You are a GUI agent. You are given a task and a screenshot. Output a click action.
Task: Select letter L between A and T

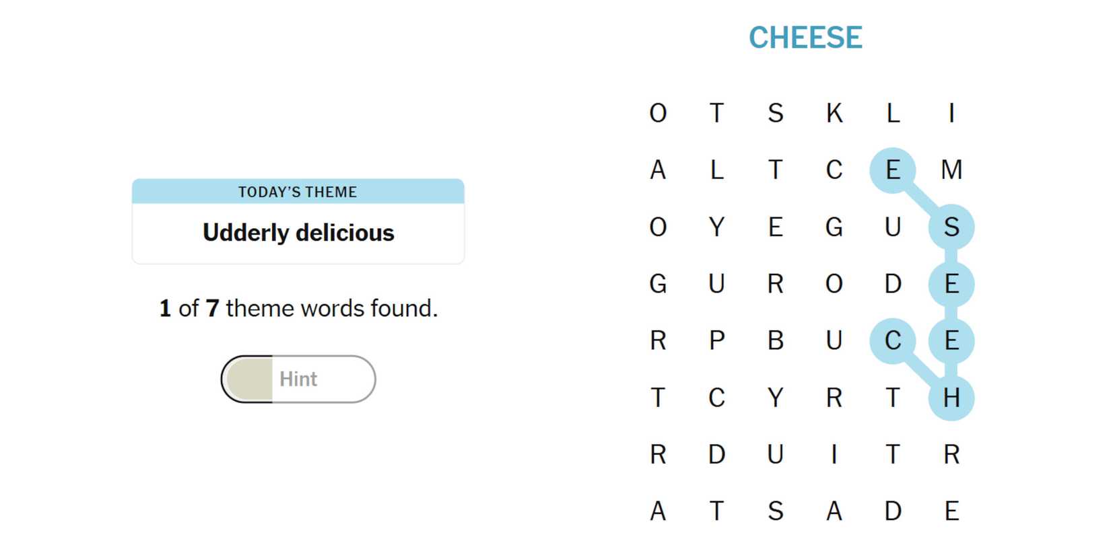[x=716, y=170]
